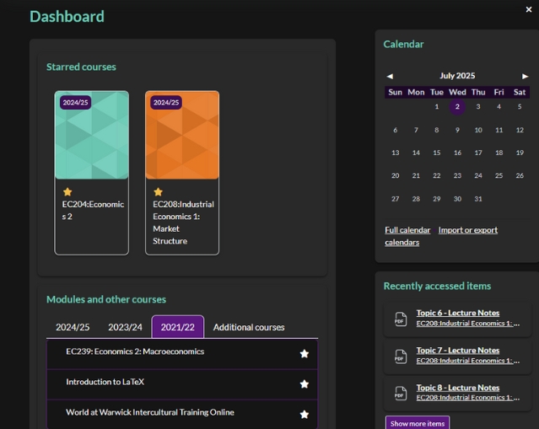Switch to the 2024/25 tab
Viewport: 539px width, 429px height.
click(x=73, y=327)
